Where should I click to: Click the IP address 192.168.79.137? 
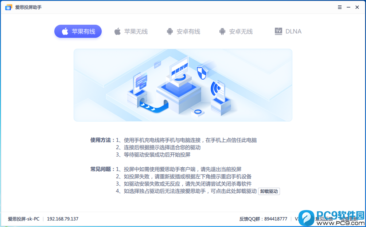click(x=63, y=219)
